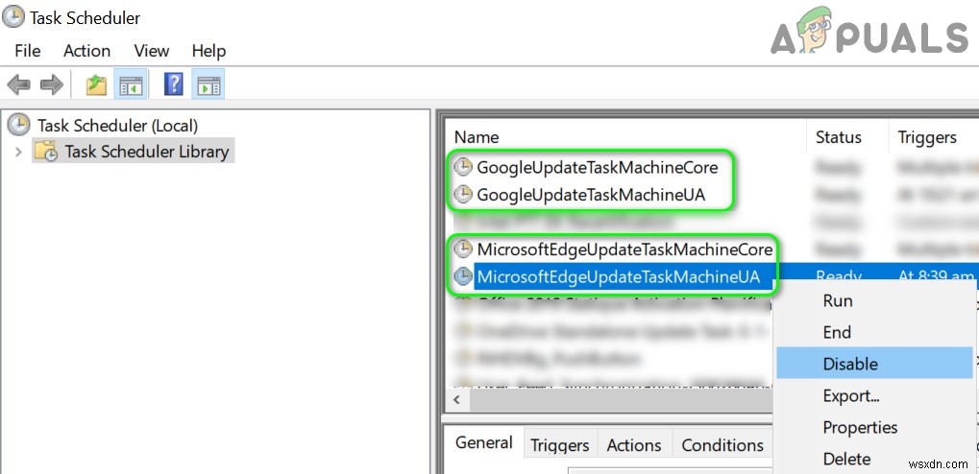Image resolution: width=979 pixels, height=474 pixels.
Task: Select the GoogleUpdateTaskMachineUA task name
Action: [591, 195]
